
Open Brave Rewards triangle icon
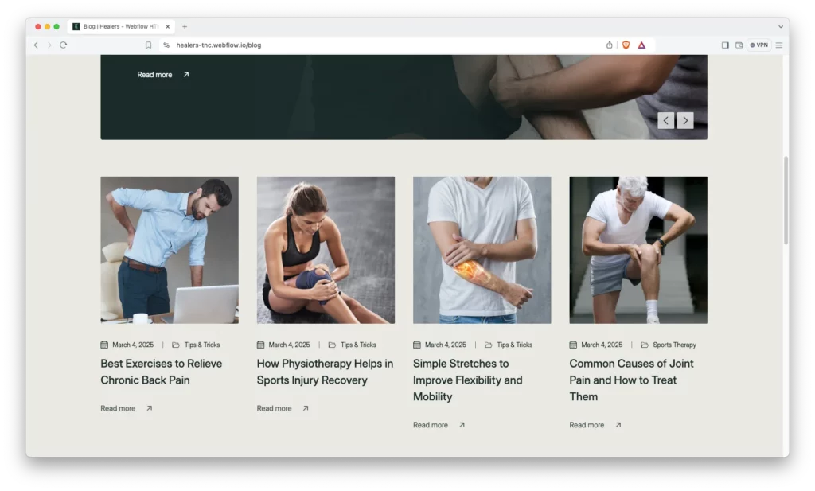click(x=641, y=45)
